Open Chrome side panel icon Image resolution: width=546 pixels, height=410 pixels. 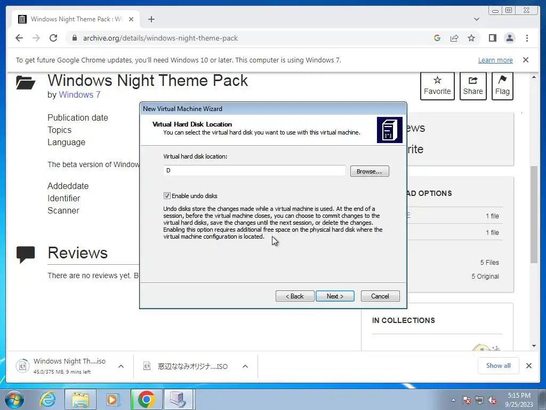pyautogui.click(x=492, y=38)
